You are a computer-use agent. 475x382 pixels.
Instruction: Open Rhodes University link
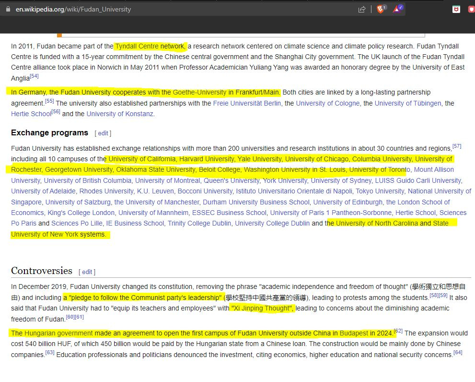pyautogui.click(x=106, y=191)
